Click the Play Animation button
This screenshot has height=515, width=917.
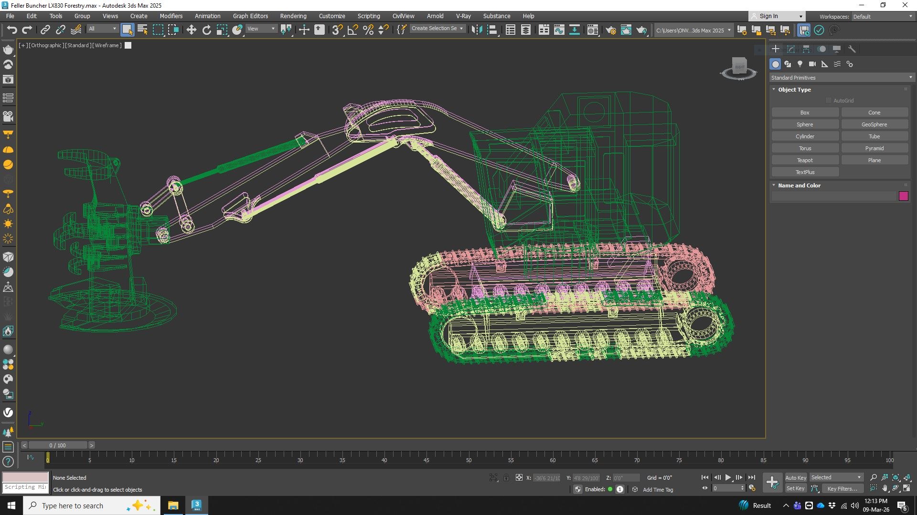click(x=728, y=477)
